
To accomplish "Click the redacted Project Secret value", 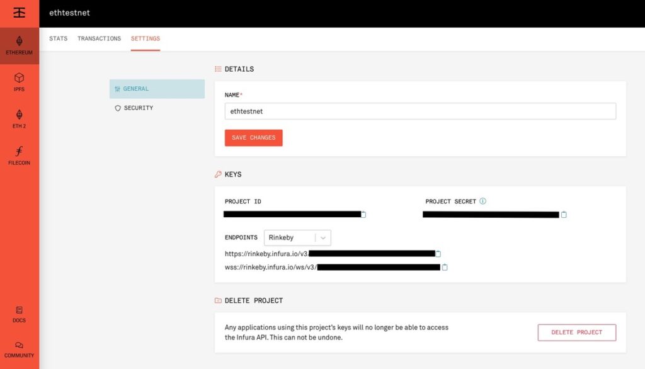I will (x=491, y=215).
